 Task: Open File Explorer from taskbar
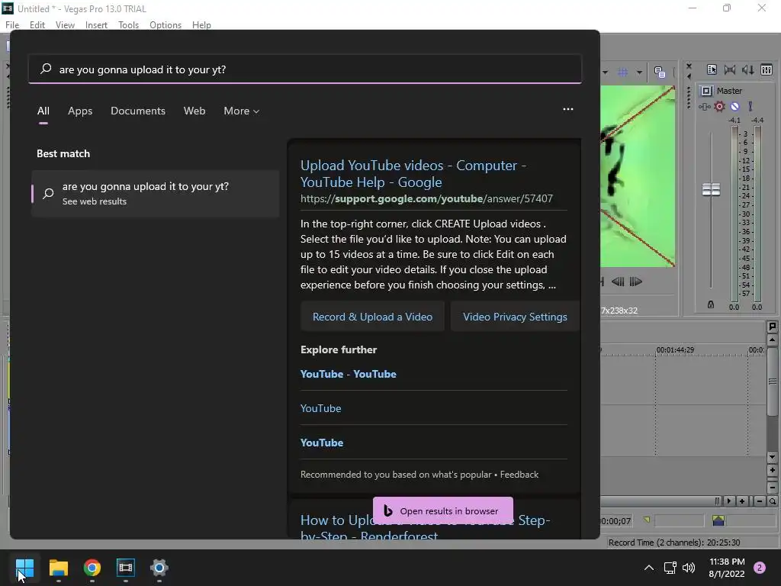coord(58,568)
